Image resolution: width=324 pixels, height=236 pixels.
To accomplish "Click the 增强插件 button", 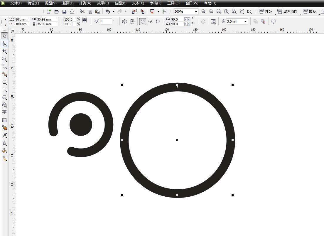I will pyautogui.click(x=288, y=12).
